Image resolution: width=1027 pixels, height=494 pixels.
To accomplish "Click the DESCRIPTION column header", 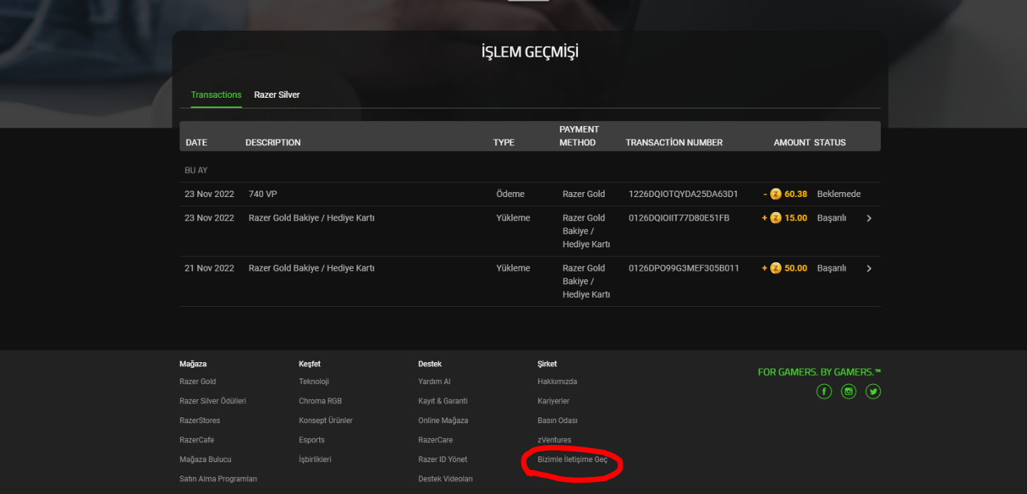I will click(273, 142).
